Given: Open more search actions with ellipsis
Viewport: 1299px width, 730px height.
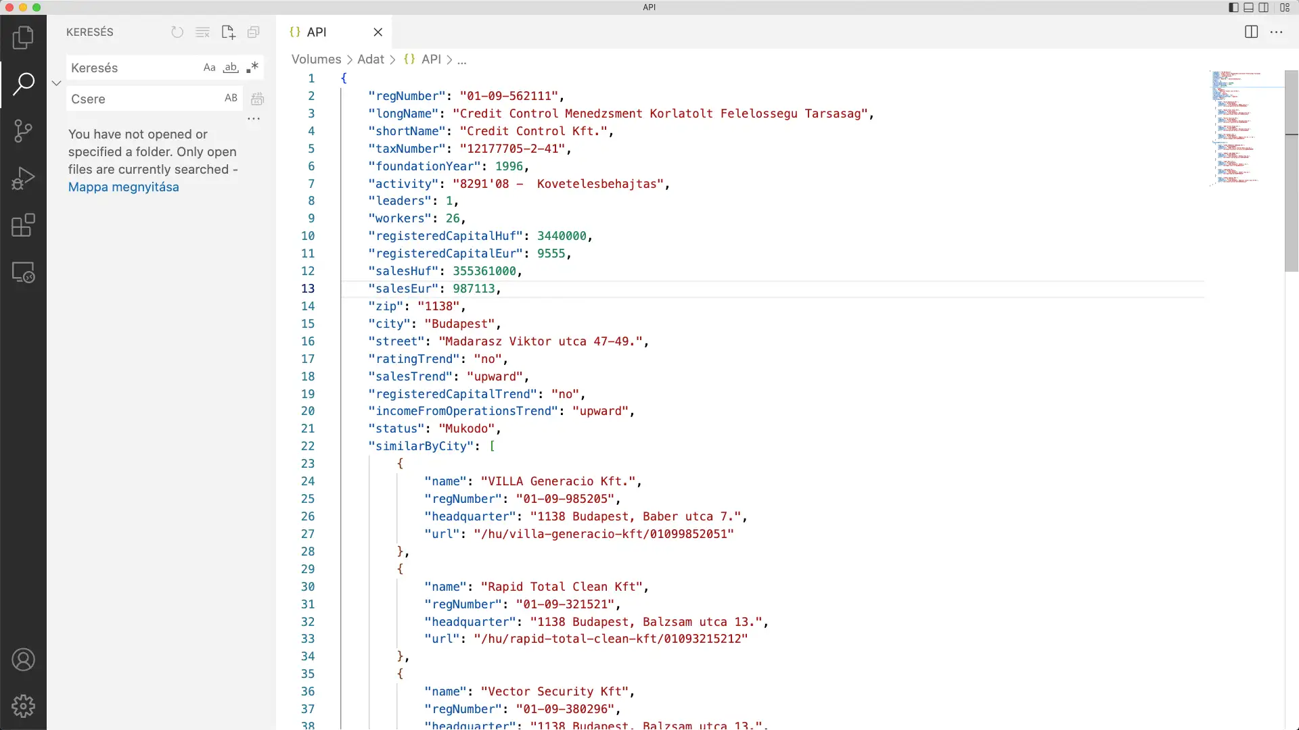Looking at the screenshot, I should 254,119.
